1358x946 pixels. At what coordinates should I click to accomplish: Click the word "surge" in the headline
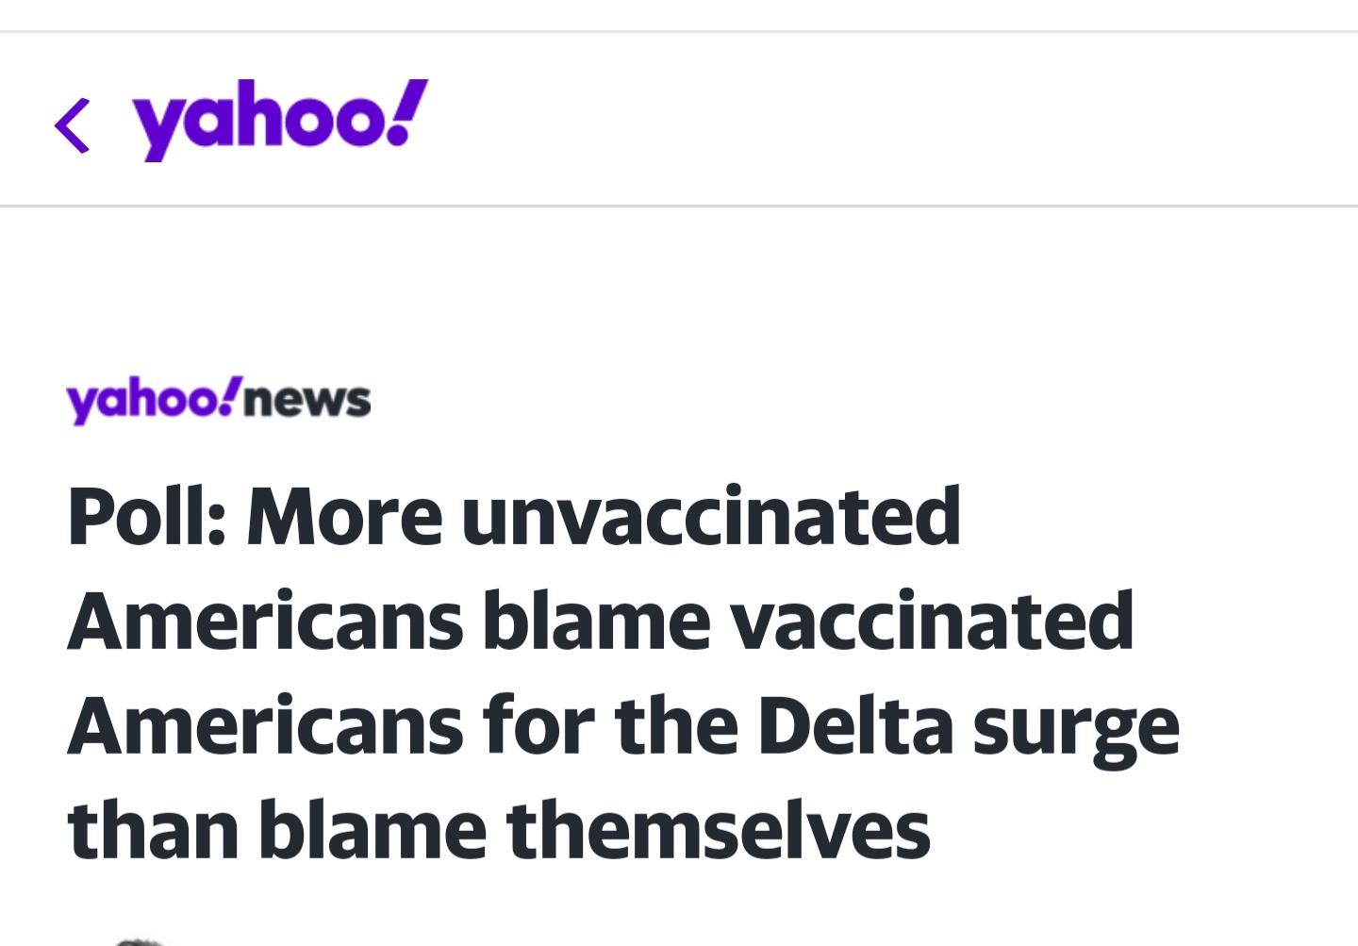coord(1075,728)
